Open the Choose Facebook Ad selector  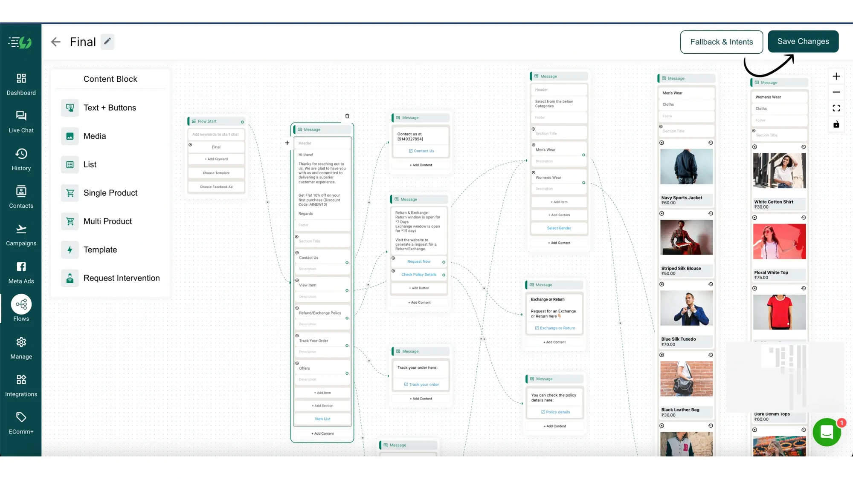pyautogui.click(x=216, y=186)
